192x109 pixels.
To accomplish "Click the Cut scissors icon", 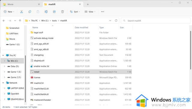I will coord(22,12).
